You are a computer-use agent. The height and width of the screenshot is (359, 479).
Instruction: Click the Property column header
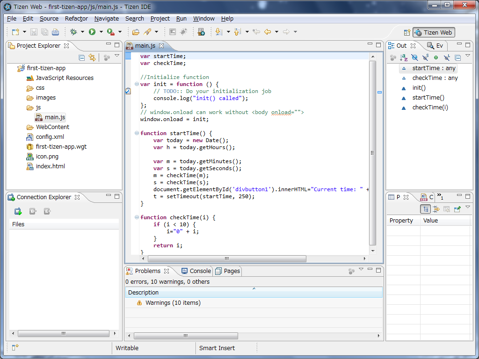(403, 221)
